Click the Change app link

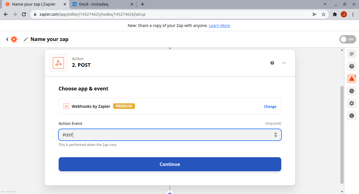click(270, 106)
